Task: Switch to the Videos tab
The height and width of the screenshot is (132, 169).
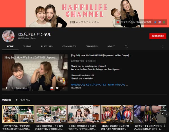Action: tap(27, 46)
